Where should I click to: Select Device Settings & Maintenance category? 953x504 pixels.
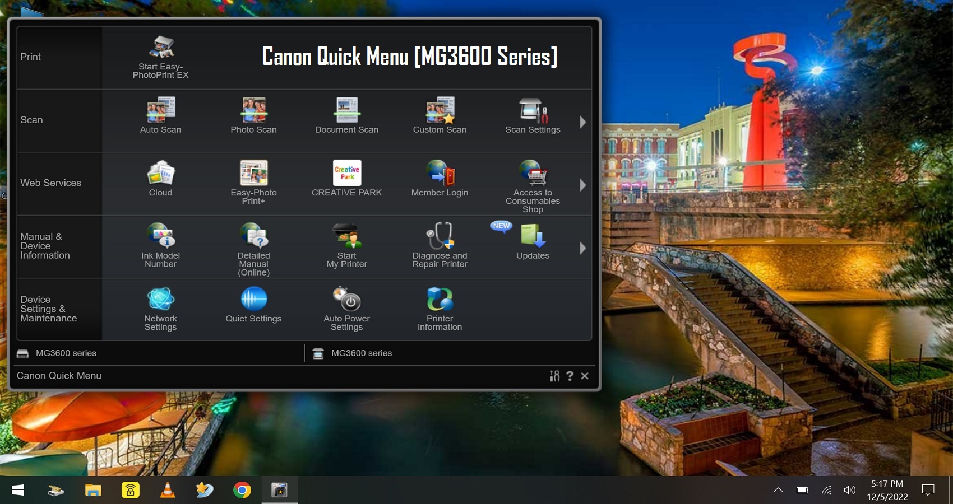point(49,309)
